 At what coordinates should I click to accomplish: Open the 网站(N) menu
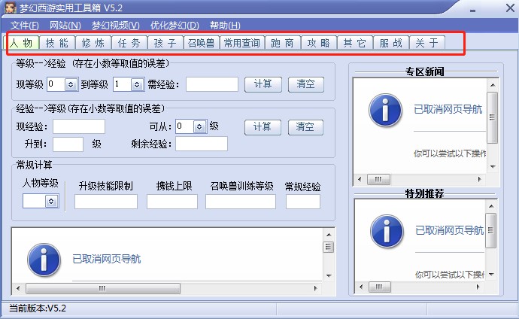click(x=65, y=25)
